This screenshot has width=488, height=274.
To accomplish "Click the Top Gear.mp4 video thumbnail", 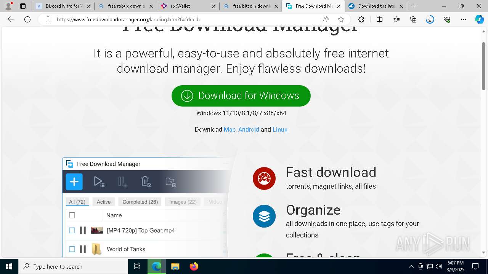I will pyautogui.click(x=97, y=230).
